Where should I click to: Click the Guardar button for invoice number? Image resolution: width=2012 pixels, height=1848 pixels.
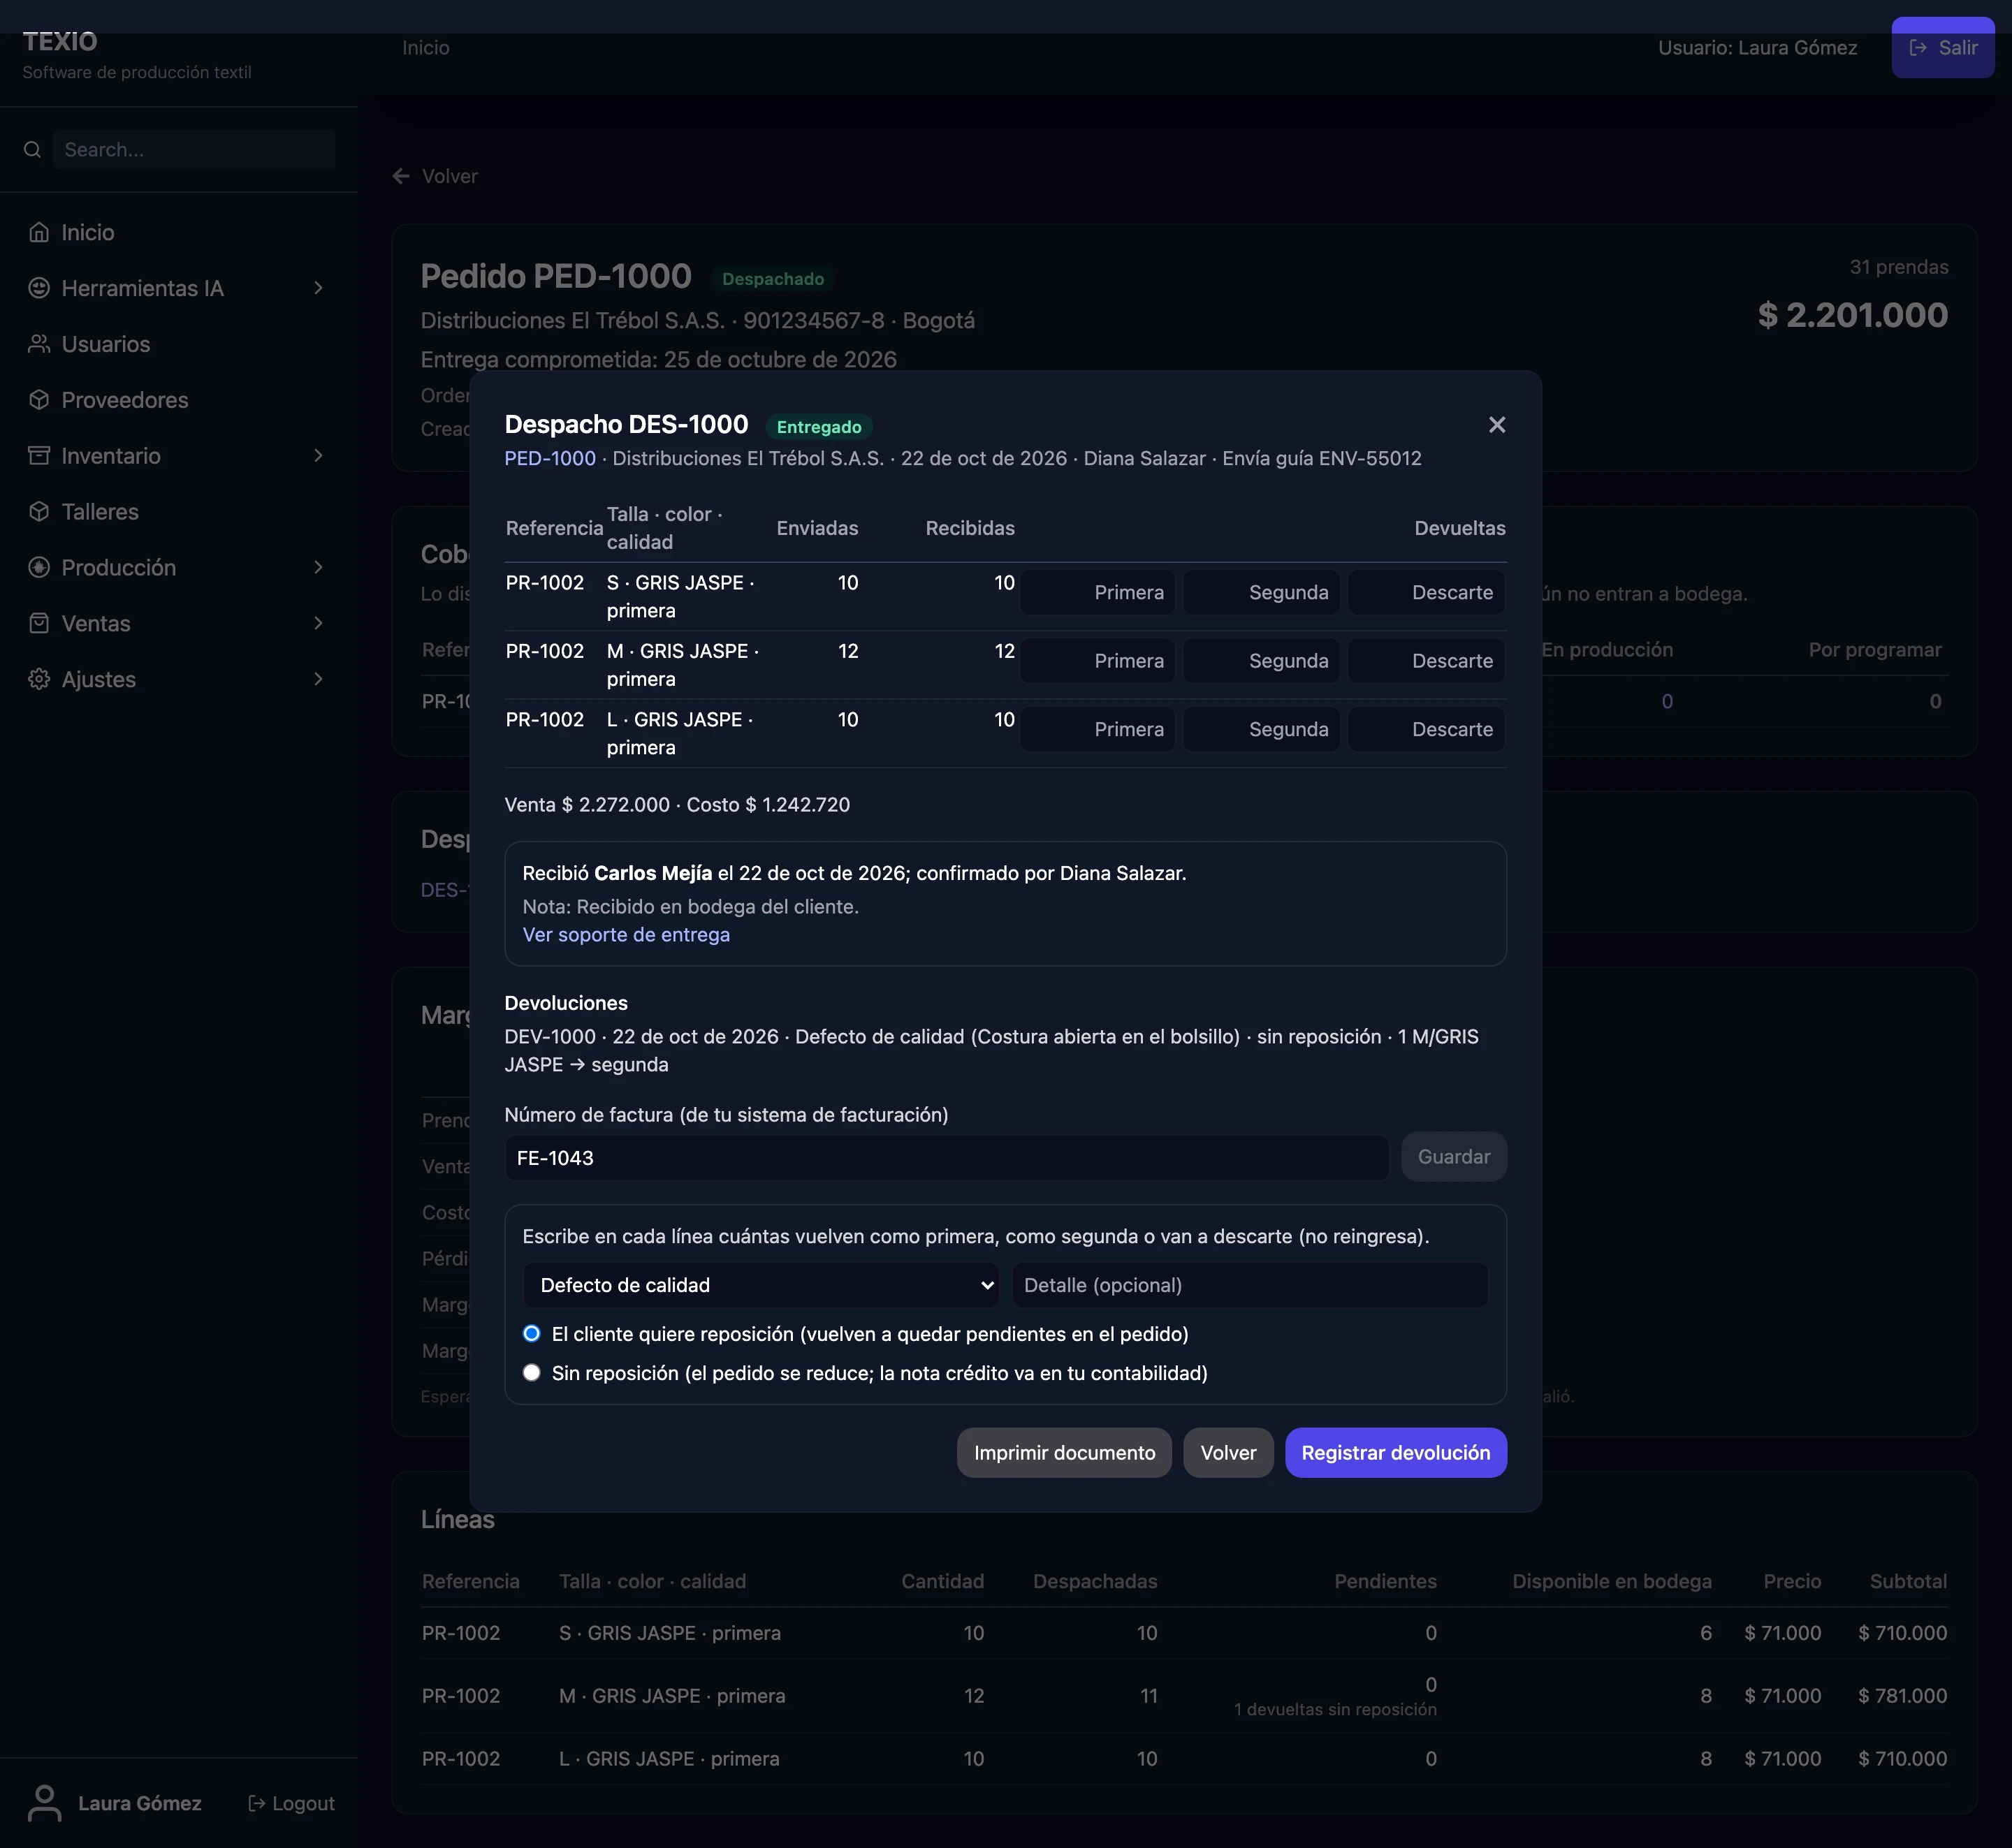pos(1454,1157)
